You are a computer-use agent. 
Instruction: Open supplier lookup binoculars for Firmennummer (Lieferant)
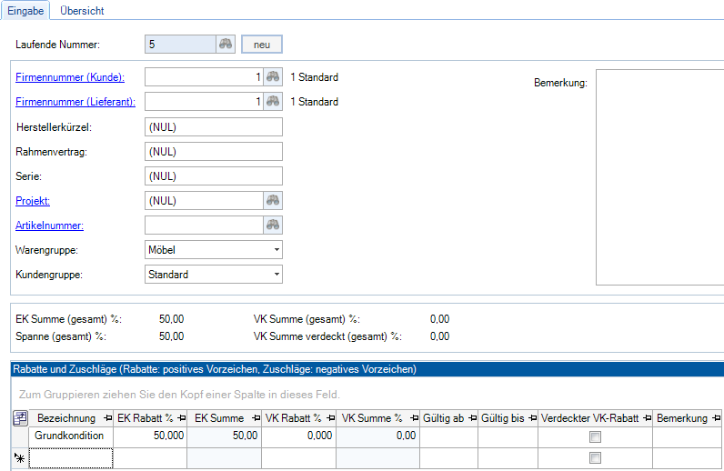click(x=272, y=102)
